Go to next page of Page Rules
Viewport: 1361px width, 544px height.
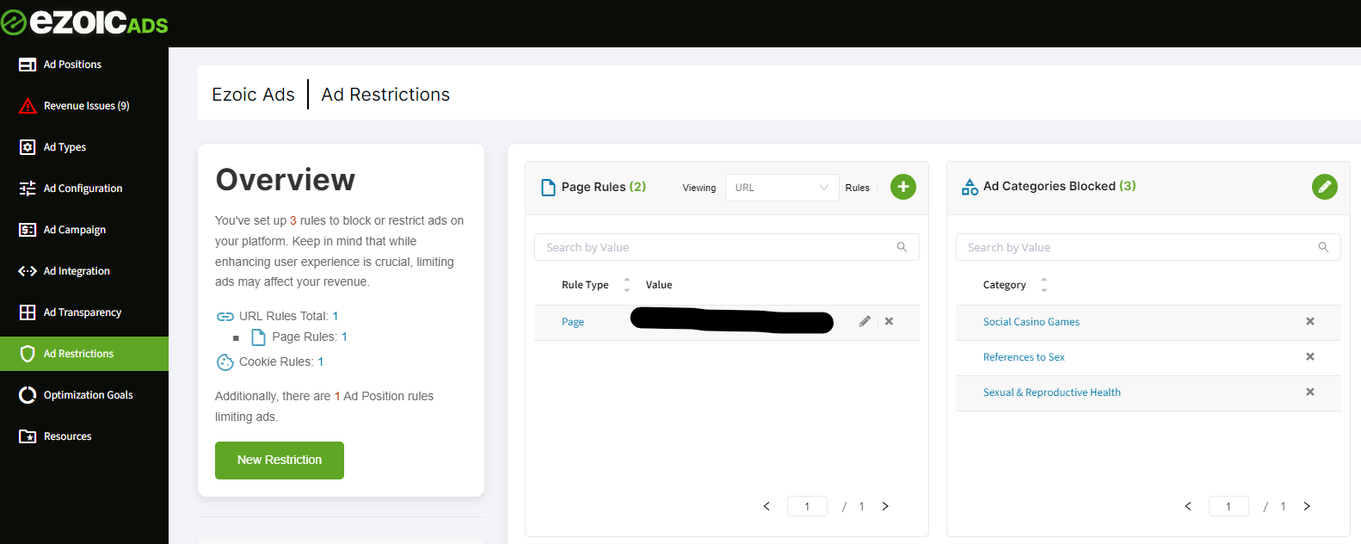tap(885, 506)
